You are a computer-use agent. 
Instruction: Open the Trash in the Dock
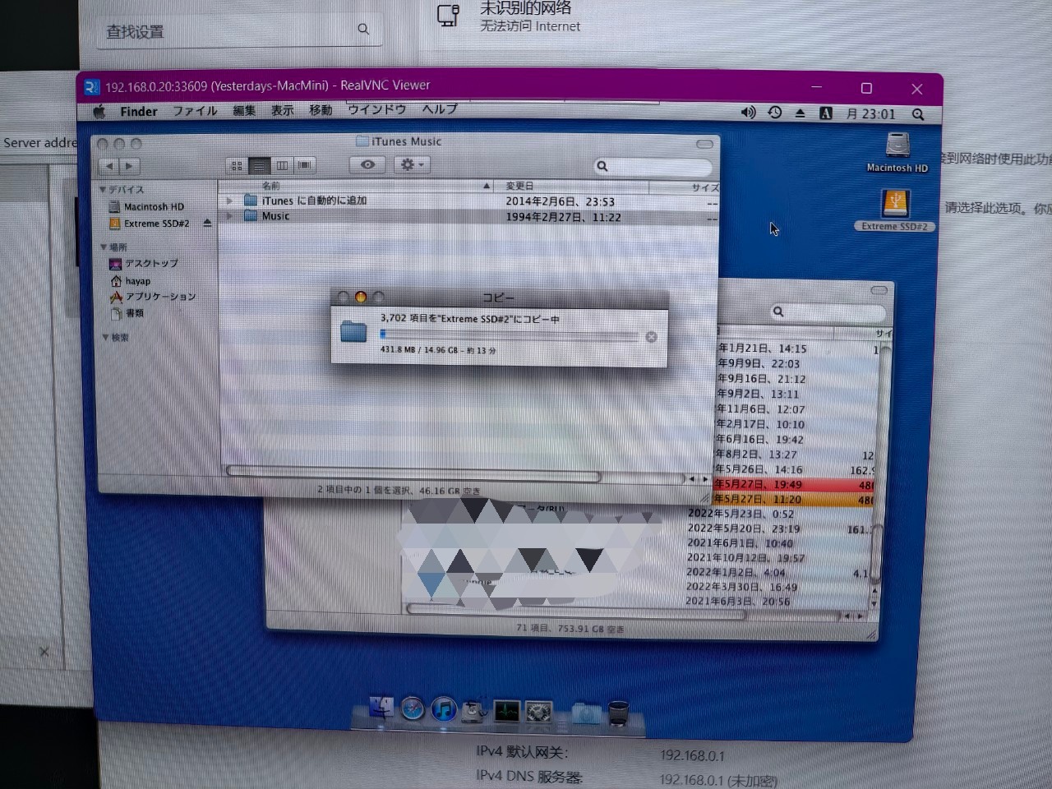click(x=619, y=713)
